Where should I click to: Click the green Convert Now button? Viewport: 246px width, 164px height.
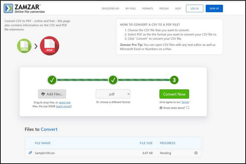pos(174,94)
